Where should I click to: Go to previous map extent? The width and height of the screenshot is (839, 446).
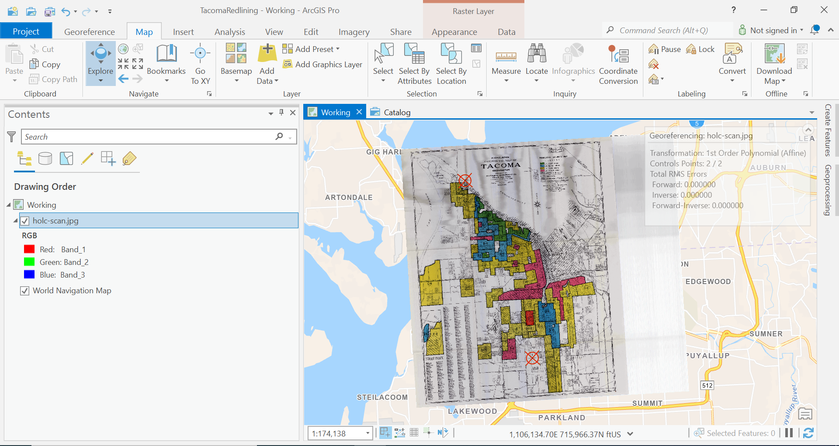pyautogui.click(x=124, y=79)
